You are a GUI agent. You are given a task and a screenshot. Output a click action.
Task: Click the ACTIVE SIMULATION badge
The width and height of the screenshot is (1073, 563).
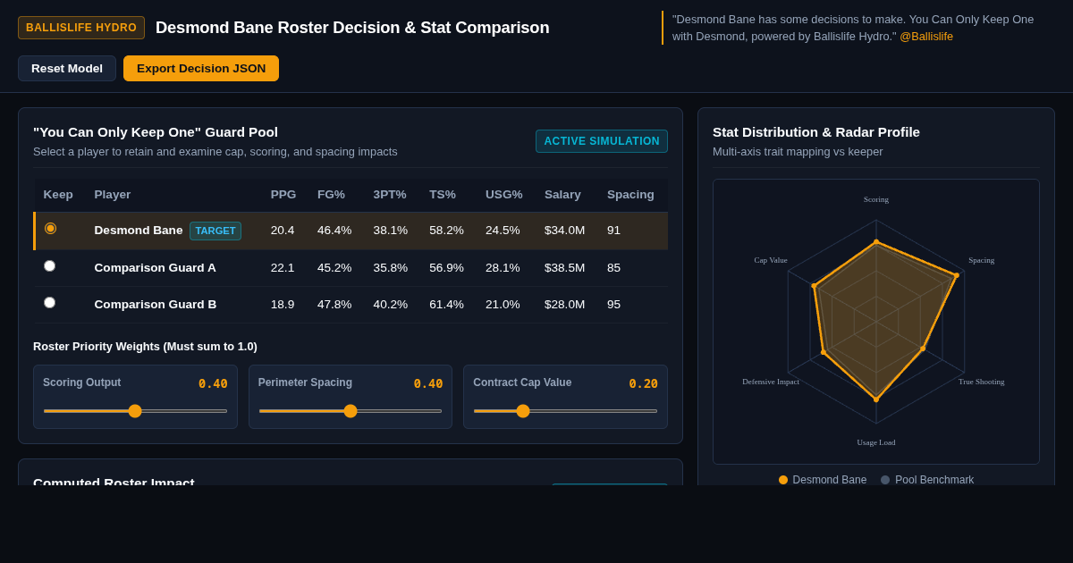602,141
